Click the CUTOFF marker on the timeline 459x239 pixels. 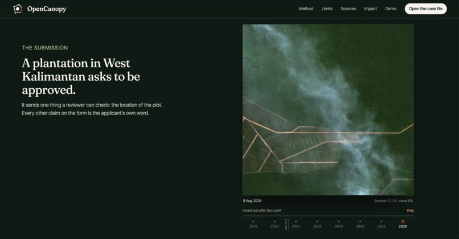point(286,224)
